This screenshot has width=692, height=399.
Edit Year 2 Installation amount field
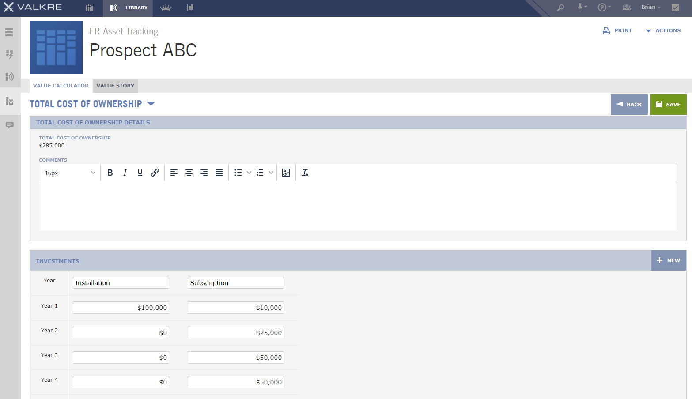coord(121,333)
